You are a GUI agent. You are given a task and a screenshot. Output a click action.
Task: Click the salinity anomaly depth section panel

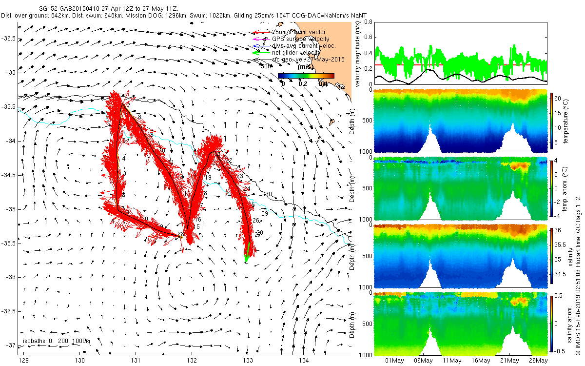click(460, 324)
